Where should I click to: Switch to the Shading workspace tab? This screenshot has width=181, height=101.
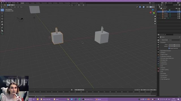coord(50,3)
